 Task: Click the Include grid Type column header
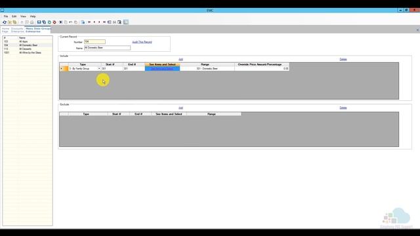(x=85, y=64)
